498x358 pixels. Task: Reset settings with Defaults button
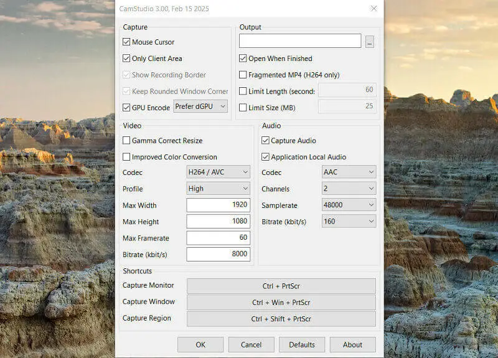(x=302, y=345)
